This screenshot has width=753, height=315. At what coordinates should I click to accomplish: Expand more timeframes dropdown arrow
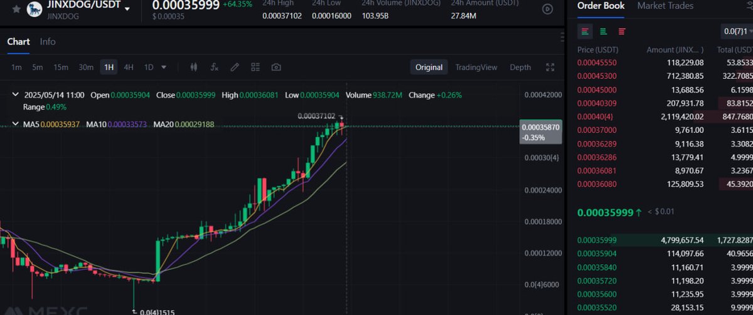click(x=164, y=67)
